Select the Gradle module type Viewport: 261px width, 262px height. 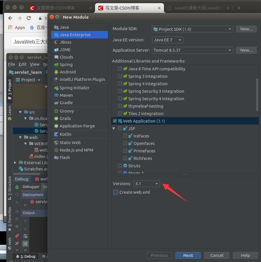pos(80,103)
